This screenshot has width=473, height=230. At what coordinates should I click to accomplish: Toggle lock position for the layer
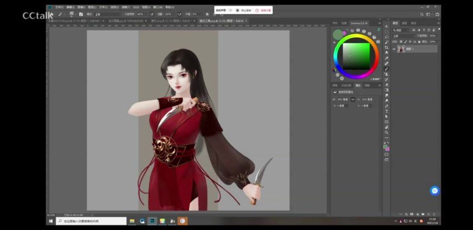(x=410, y=42)
